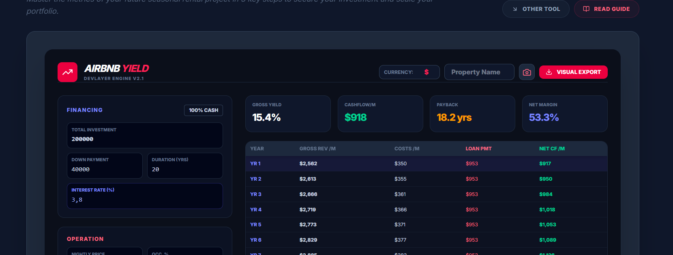Click the Airbnb Yield trend-arrow logo
Viewport: 673px width, 255px height.
pos(67,72)
